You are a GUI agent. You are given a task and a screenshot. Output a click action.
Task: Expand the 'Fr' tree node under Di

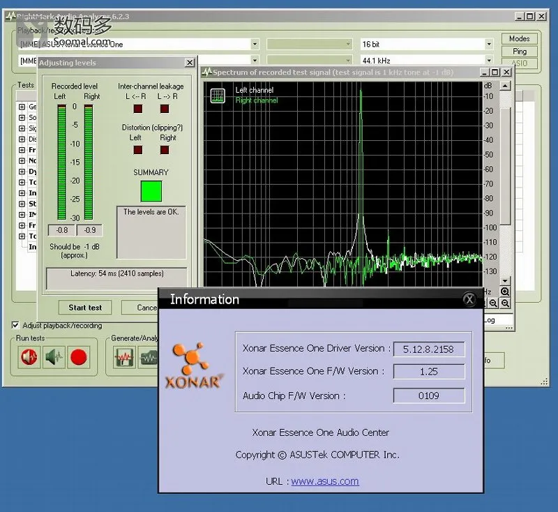[x=22, y=150]
